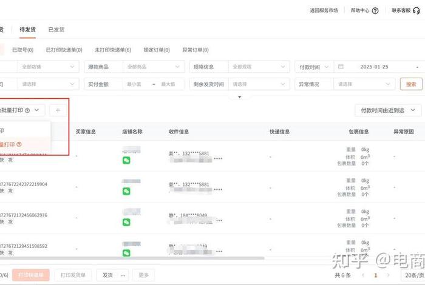425x285 pixels.
Task: Open the 全部规格 dropdown for 规格信息
Action: 259,67
